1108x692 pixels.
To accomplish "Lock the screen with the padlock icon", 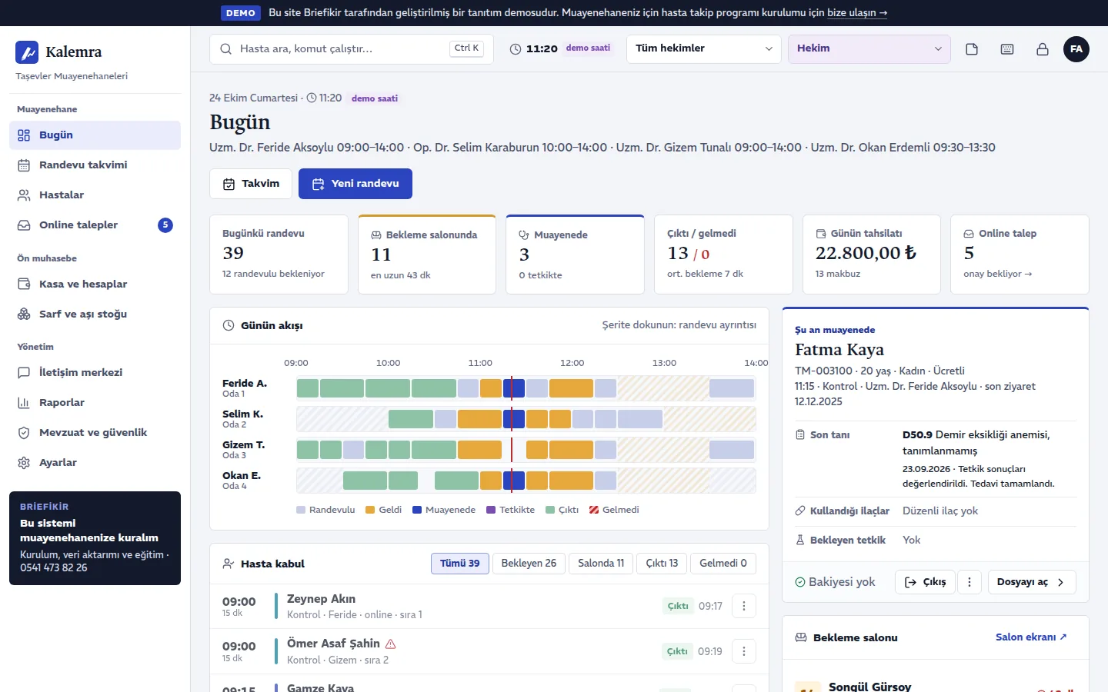I will coord(1043,49).
